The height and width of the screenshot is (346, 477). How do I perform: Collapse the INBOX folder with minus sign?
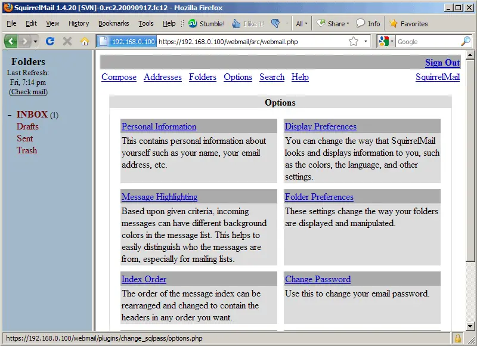[10, 115]
